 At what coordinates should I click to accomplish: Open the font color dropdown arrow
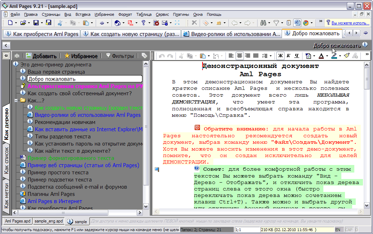327,56
